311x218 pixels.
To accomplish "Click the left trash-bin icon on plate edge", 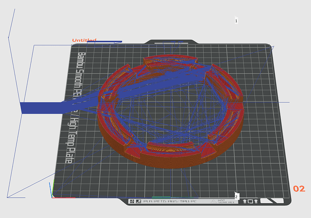I will click(245, 201).
